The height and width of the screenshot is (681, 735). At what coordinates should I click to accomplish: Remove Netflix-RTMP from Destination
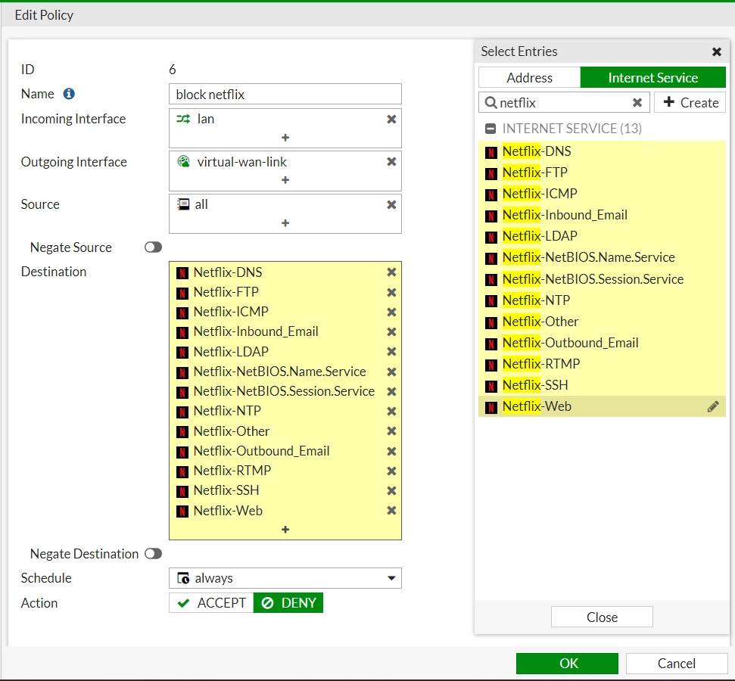pyautogui.click(x=391, y=471)
